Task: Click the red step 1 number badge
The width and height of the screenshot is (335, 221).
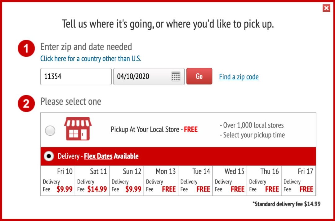Action: click(26, 49)
